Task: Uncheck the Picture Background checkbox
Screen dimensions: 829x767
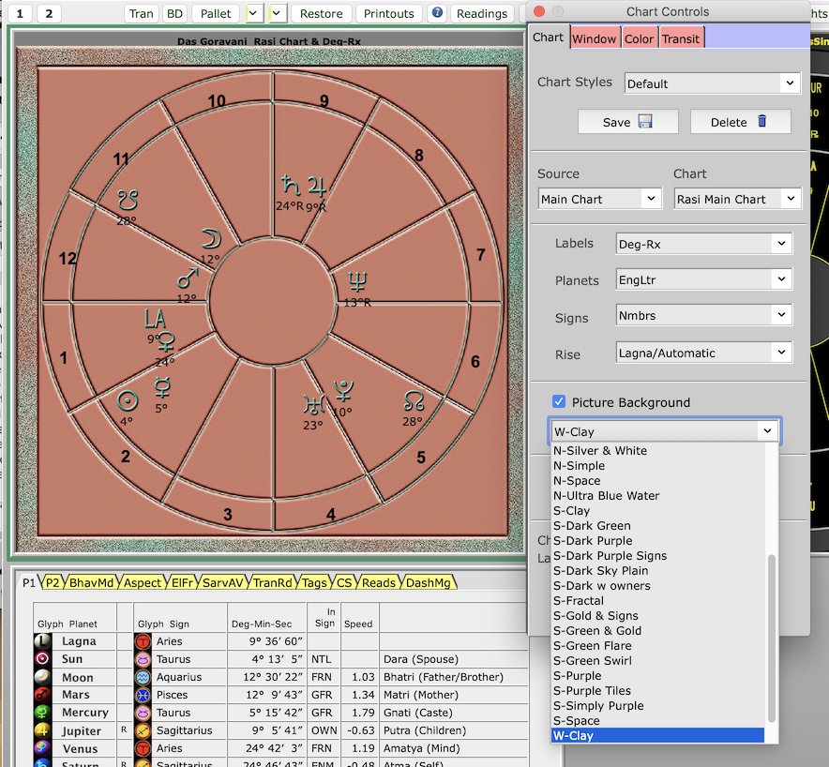Action: (559, 401)
